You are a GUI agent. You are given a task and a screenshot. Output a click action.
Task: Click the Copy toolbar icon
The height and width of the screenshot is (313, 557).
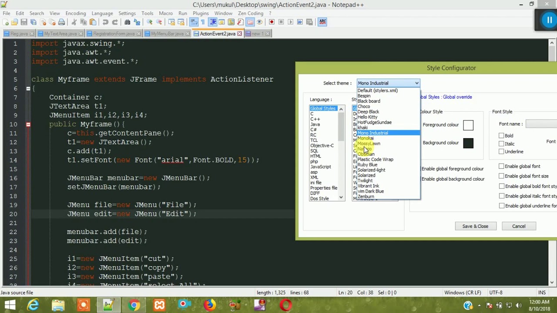pyautogui.click(x=84, y=22)
